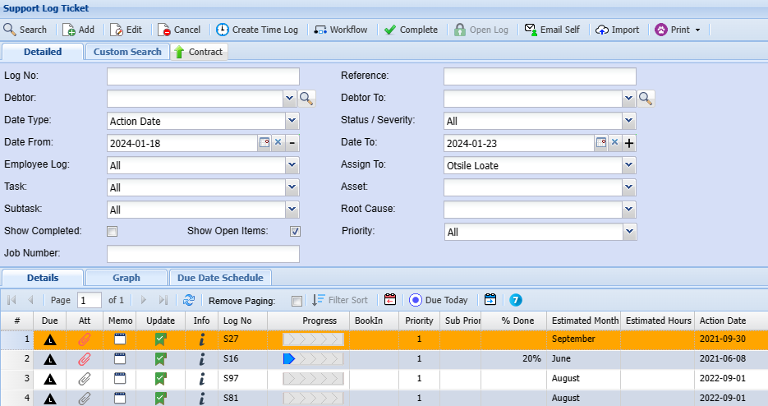Click the info icon for log S97
Image resolution: width=768 pixels, height=406 pixels.
[201, 379]
